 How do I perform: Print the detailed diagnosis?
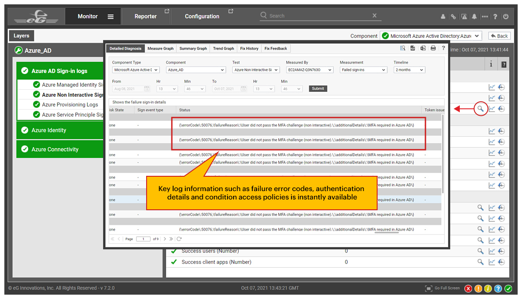click(x=433, y=48)
